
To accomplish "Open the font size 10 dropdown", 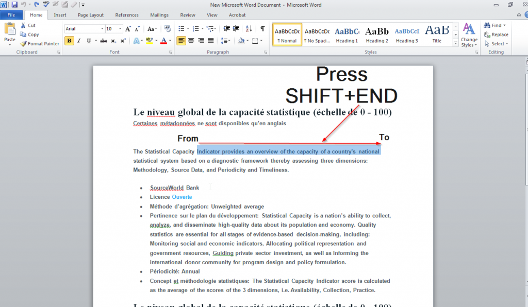I will coord(120,29).
